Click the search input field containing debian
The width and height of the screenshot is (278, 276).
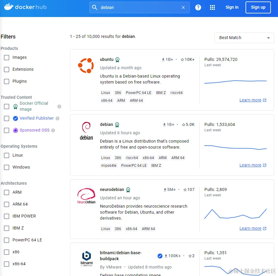[139, 7]
